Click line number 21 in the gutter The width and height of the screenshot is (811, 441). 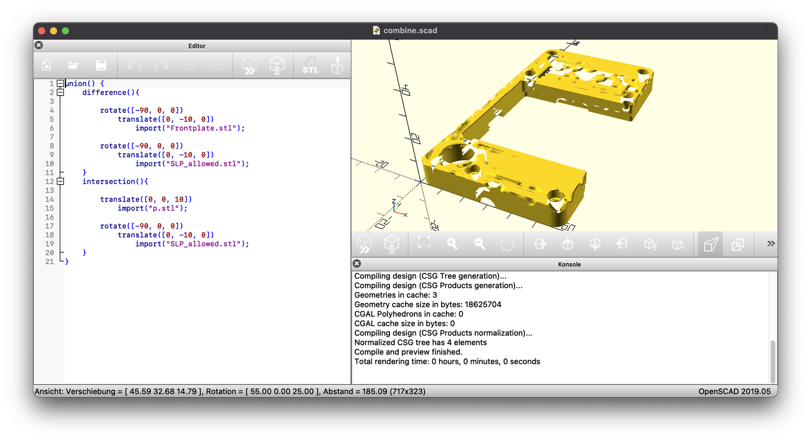49,262
